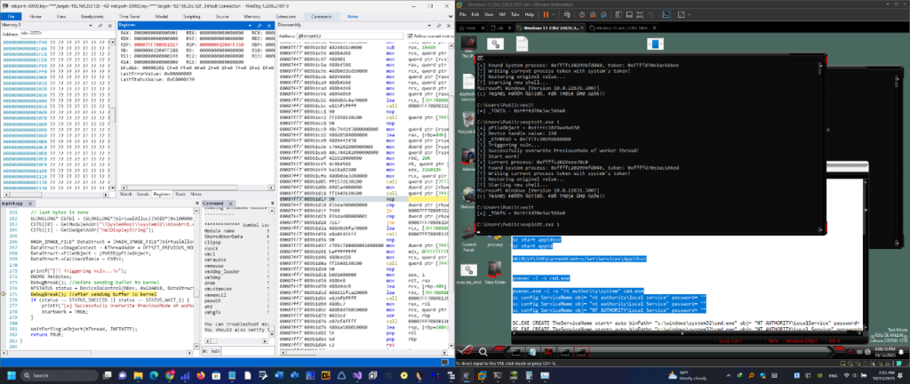
Task: Open VMware VM menu
Action: (501, 14)
